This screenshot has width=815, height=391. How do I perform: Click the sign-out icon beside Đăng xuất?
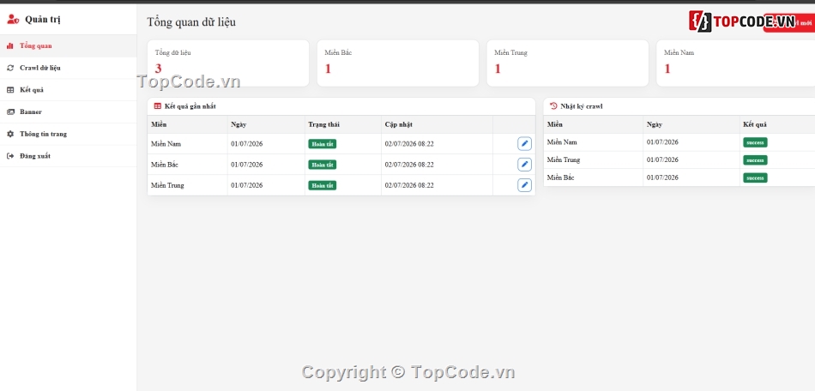[10, 156]
